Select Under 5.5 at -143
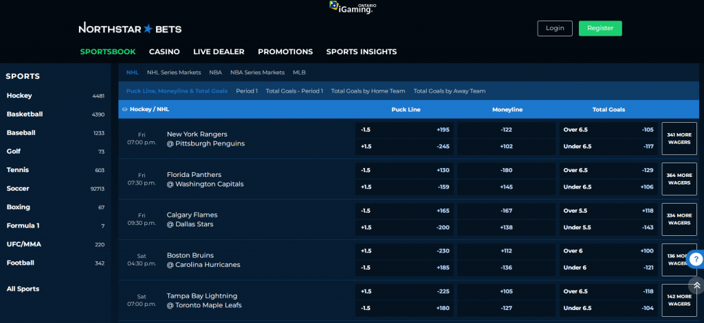The image size is (704, 323). 608,227
